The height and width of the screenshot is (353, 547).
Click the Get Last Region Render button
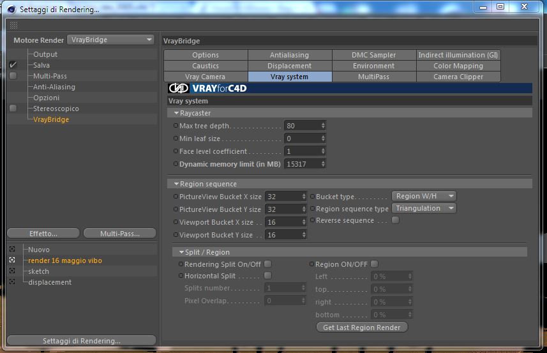click(362, 327)
